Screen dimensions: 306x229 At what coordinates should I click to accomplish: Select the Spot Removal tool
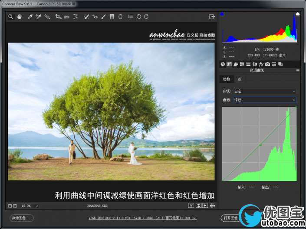click(x=86, y=17)
